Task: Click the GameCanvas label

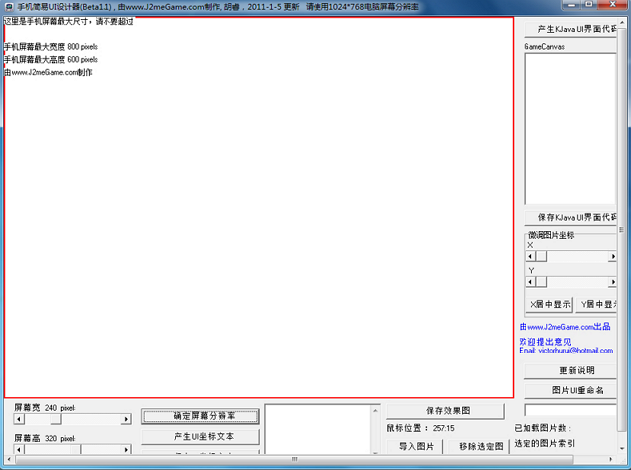Action: (544, 47)
